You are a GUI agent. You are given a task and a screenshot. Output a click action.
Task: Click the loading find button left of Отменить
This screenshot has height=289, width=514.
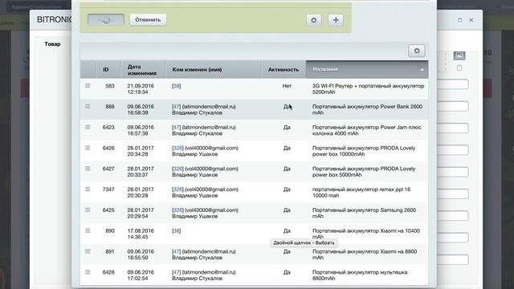(106, 19)
